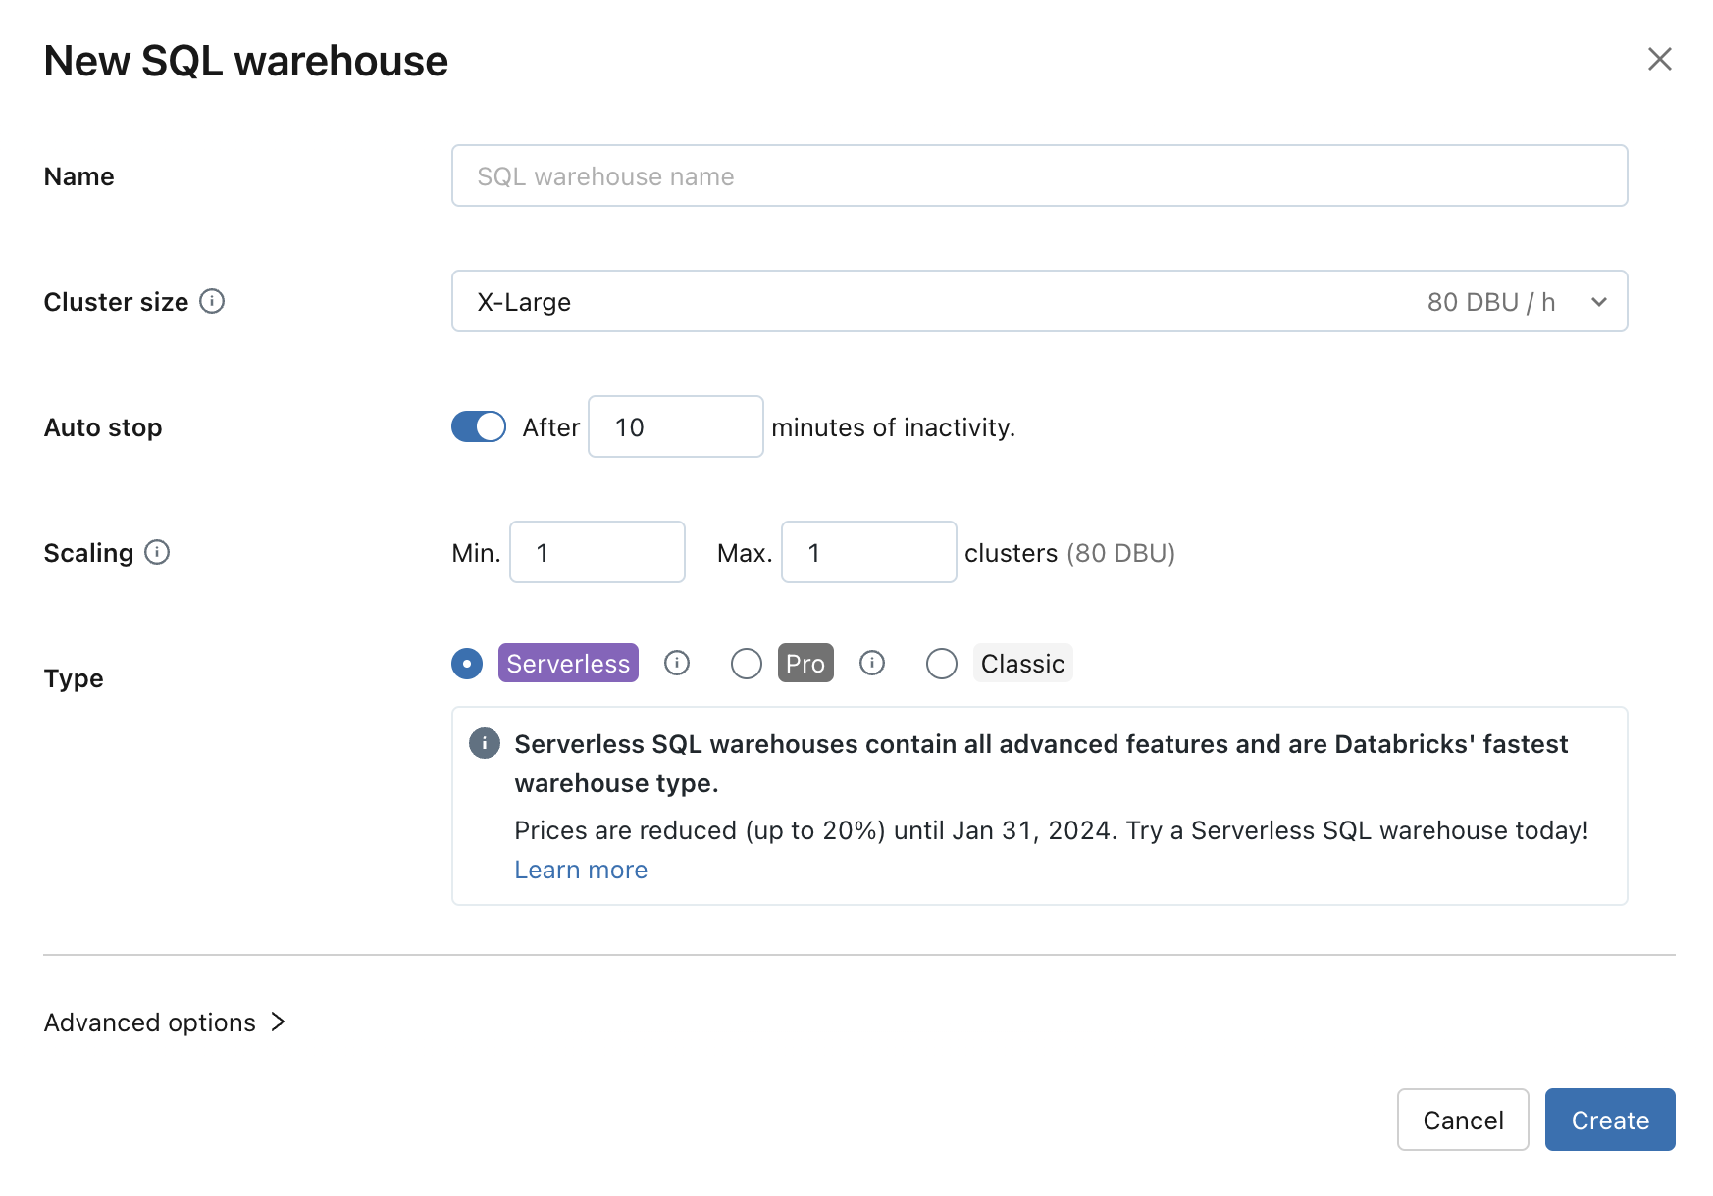The width and height of the screenshot is (1713, 1196).
Task: Click the Pro type info icon
Action: [872, 664]
